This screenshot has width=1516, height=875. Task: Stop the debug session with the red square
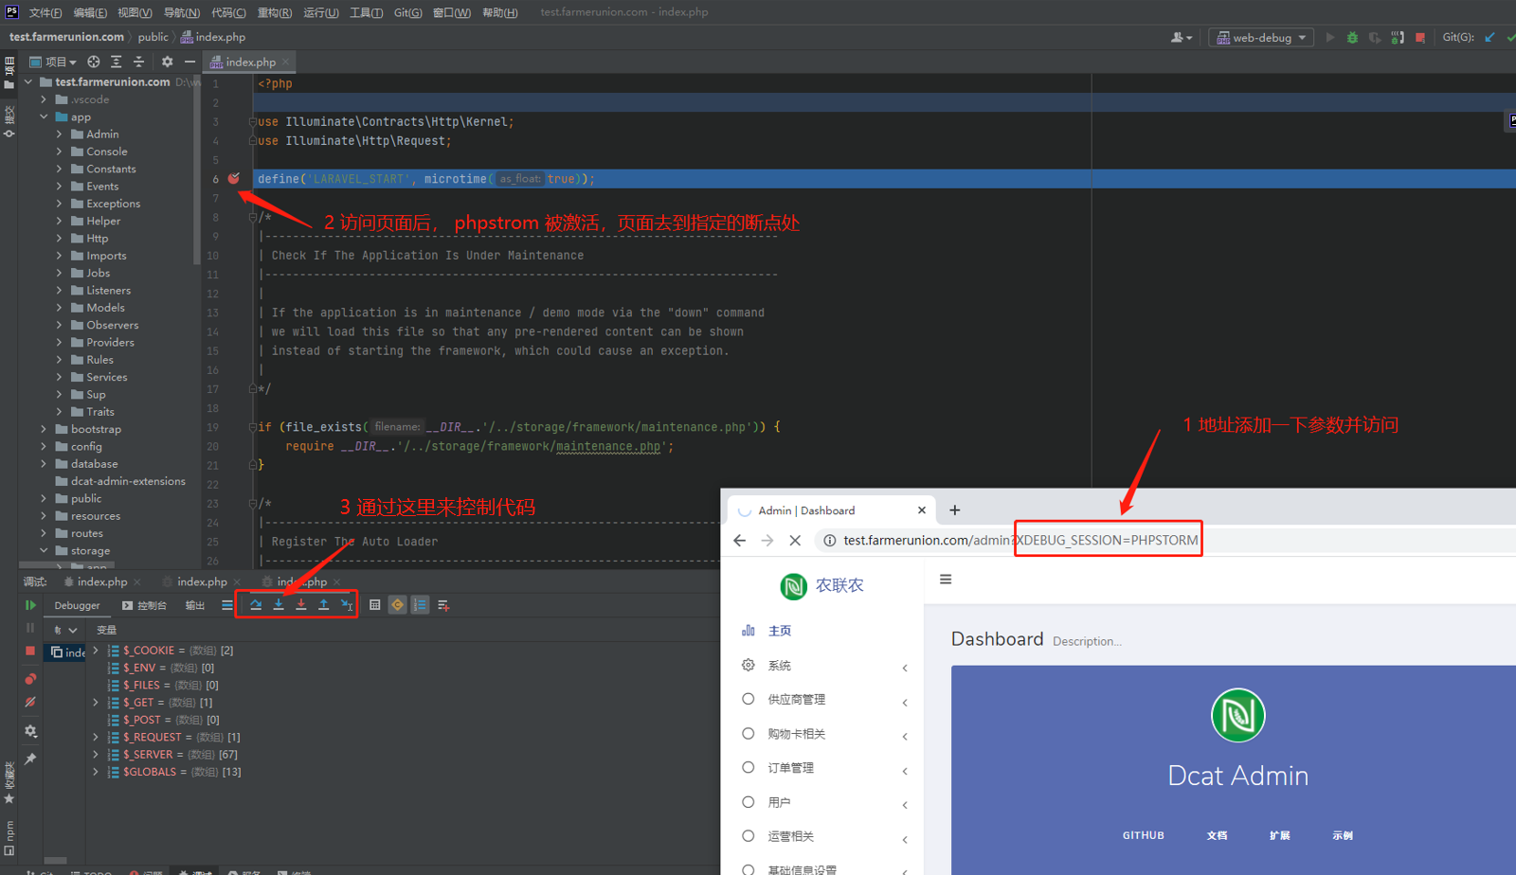30,652
